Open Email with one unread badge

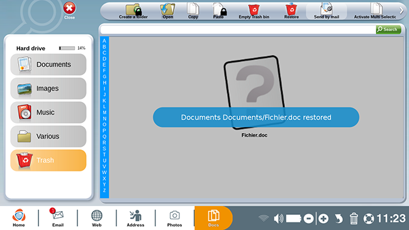[58, 218]
